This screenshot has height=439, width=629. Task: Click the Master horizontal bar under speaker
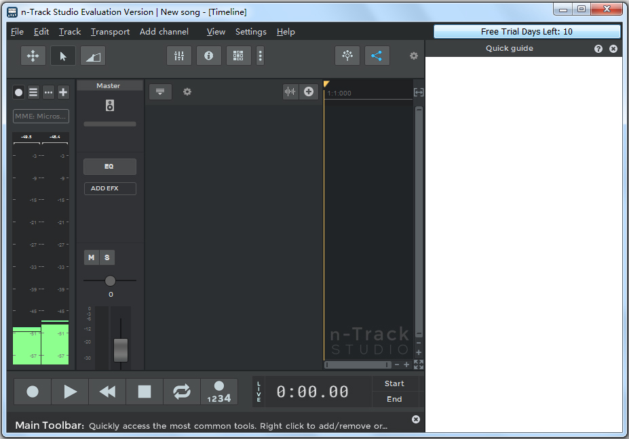(x=109, y=124)
